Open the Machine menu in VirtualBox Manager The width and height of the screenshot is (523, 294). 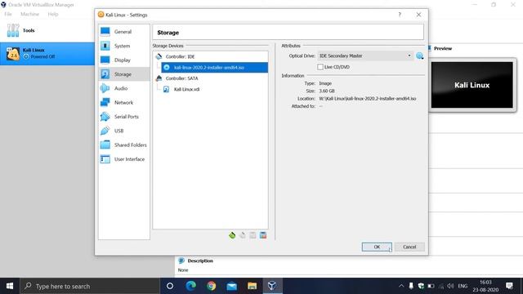click(x=29, y=14)
